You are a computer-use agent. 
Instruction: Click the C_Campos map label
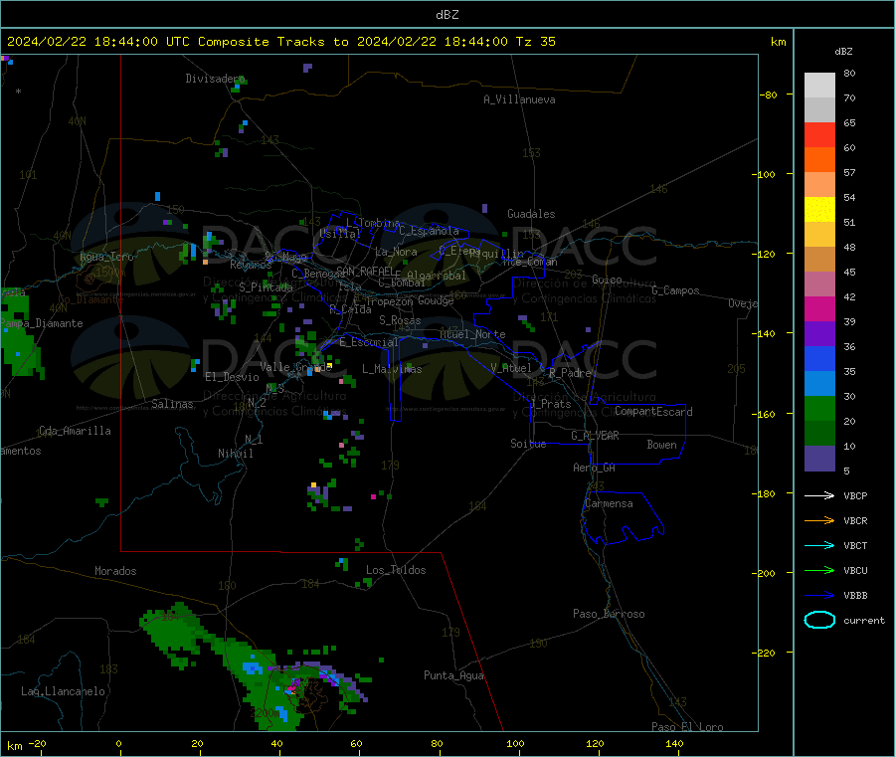(675, 290)
